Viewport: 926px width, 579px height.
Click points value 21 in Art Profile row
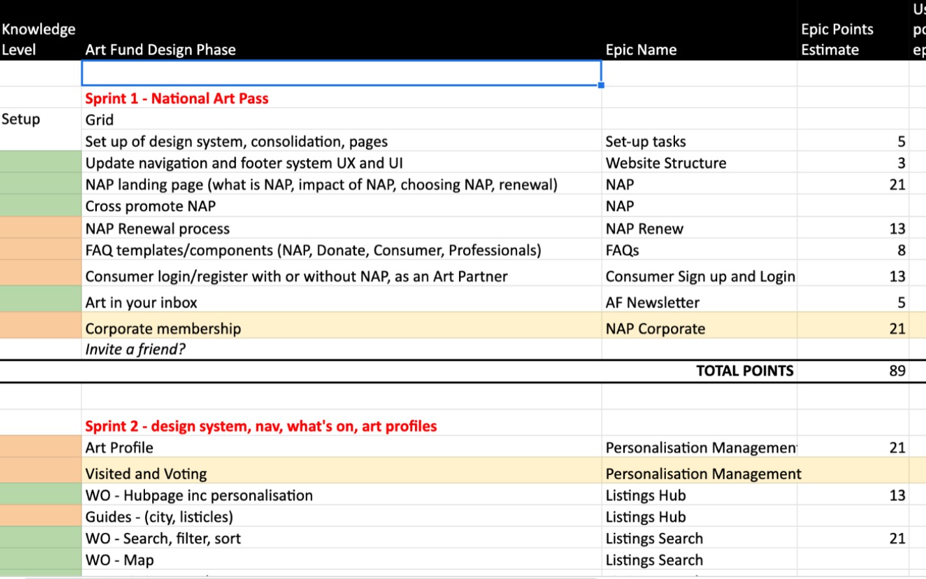click(x=853, y=447)
